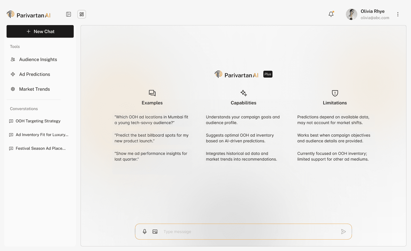Click the microphone voice input icon
The image size is (411, 251).
[145, 232]
